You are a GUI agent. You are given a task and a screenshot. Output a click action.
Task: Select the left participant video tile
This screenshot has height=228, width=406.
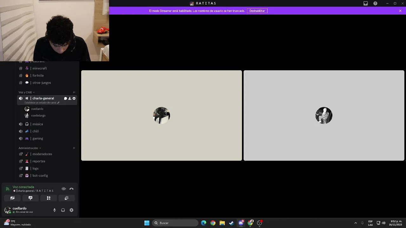[161, 116]
